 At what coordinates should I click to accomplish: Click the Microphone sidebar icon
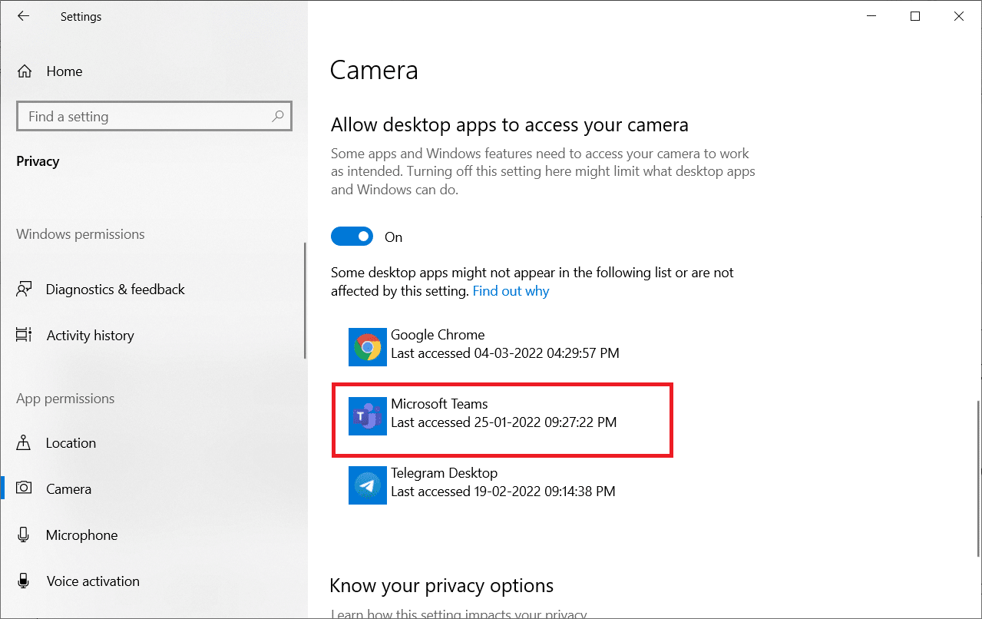[25, 535]
